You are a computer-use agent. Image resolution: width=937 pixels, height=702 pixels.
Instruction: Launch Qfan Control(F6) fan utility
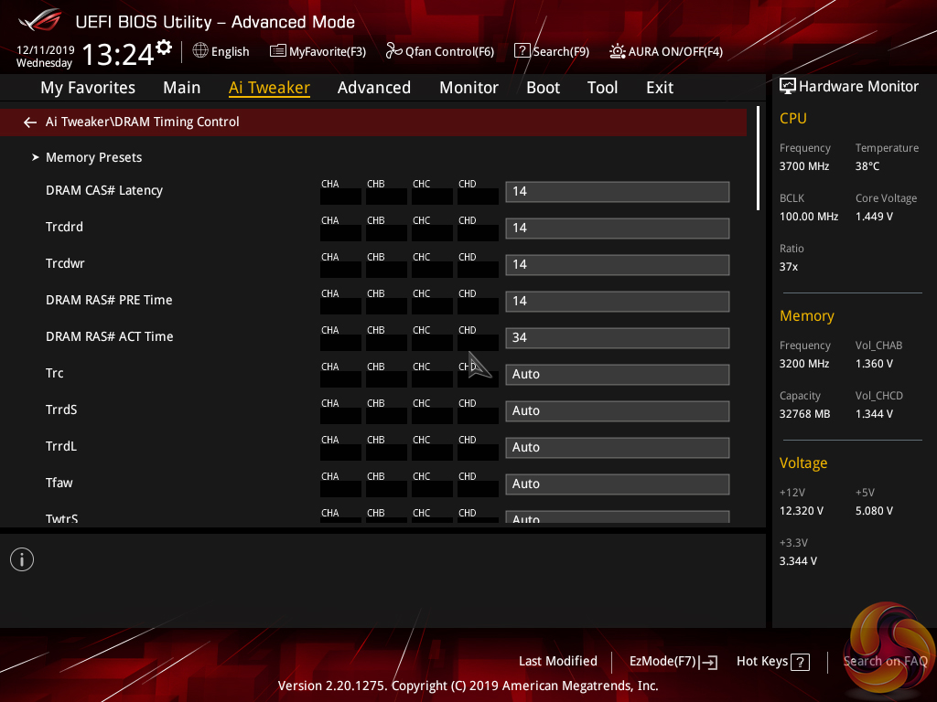439,51
